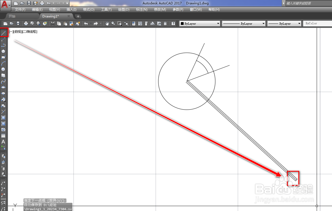Select the Revision Cloud tool

click(4, 75)
